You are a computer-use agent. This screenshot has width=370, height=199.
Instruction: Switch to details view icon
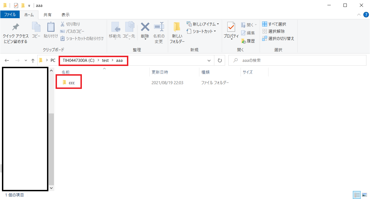click(357, 195)
